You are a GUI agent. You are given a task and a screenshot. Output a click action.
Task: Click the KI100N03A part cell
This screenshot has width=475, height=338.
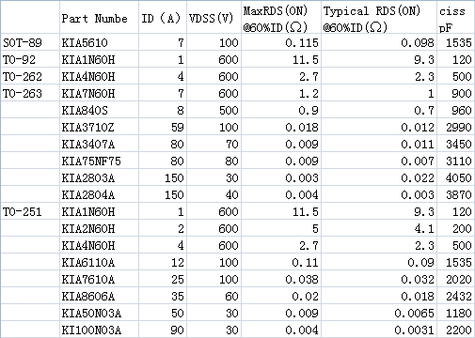(x=99, y=330)
